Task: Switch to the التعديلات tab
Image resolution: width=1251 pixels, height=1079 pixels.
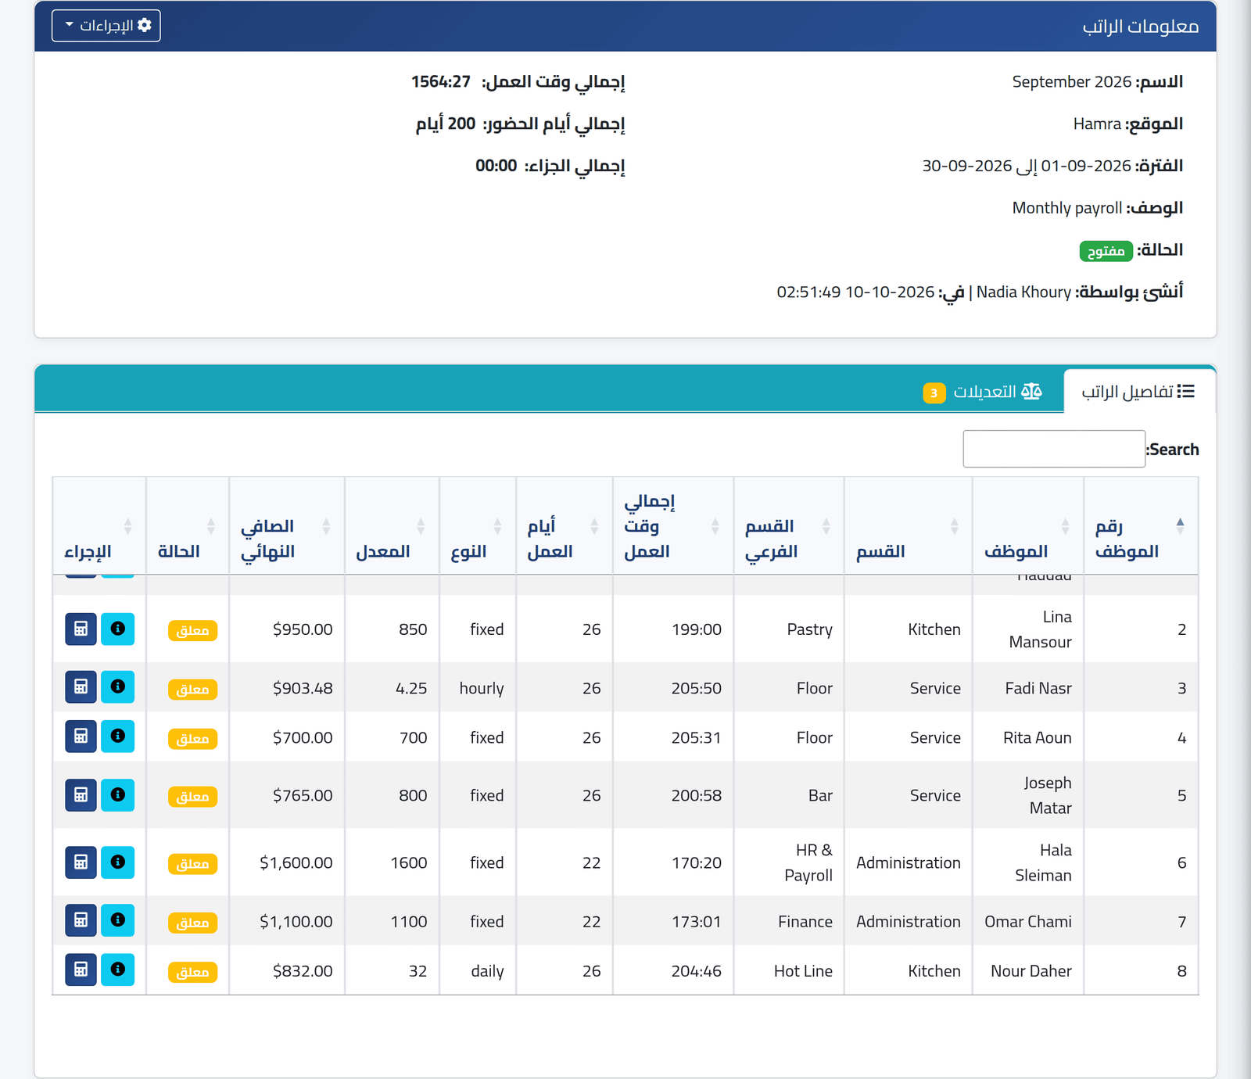Action: (x=984, y=392)
